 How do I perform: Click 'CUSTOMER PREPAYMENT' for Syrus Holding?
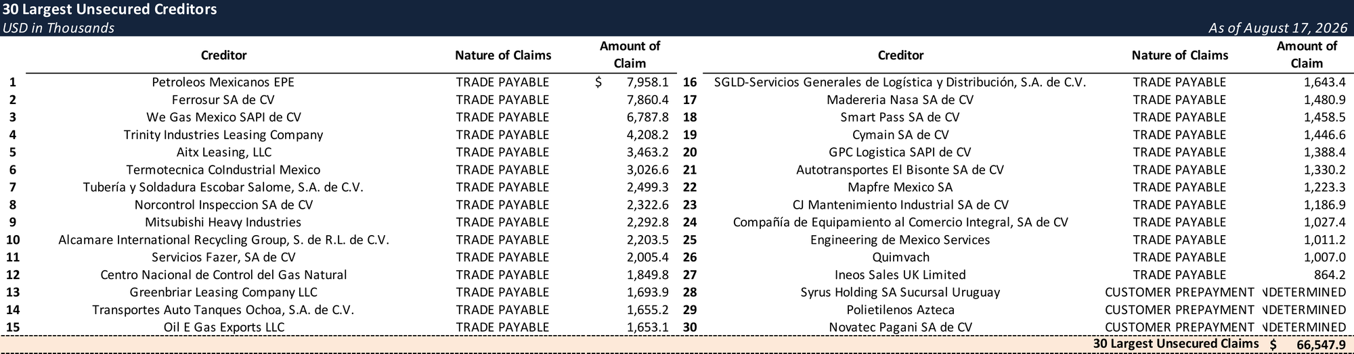pyautogui.click(x=1179, y=293)
